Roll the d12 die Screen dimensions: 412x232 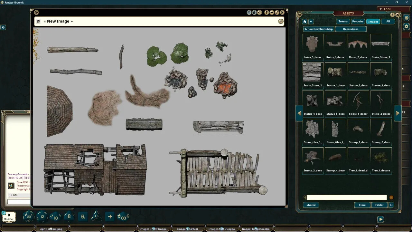(x=42, y=217)
